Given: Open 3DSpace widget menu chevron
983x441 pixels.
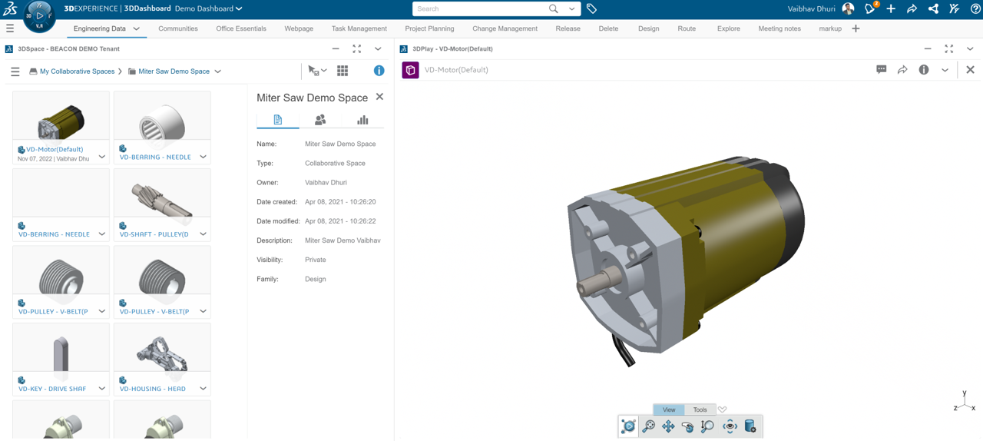Looking at the screenshot, I should [x=378, y=48].
